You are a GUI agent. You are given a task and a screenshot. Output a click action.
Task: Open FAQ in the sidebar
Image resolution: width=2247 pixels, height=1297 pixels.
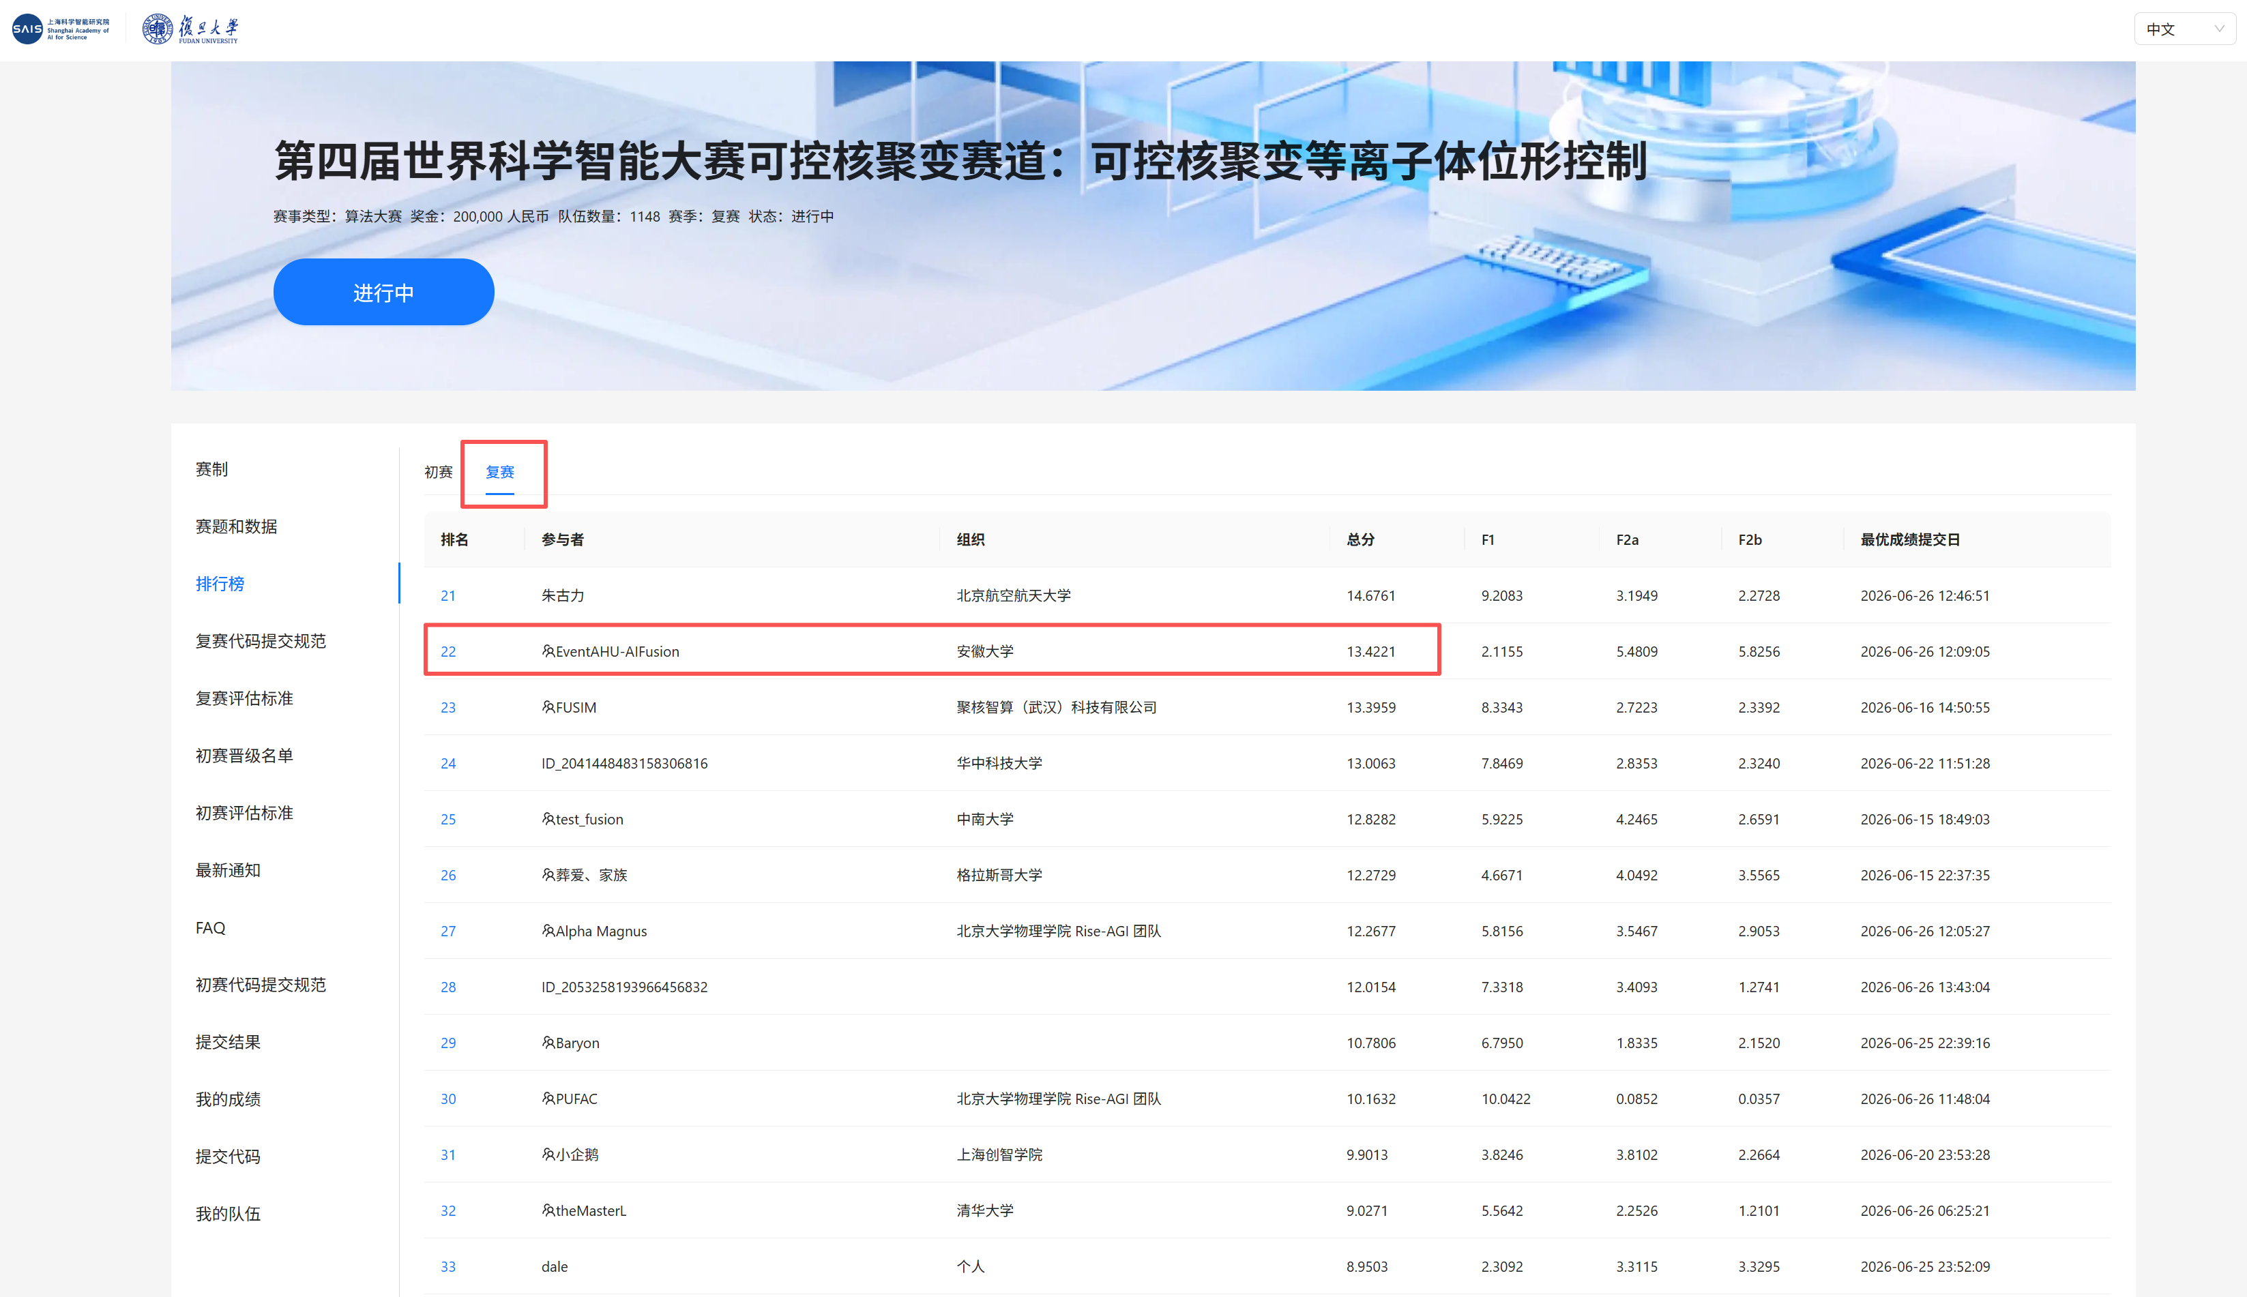[x=210, y=928]
